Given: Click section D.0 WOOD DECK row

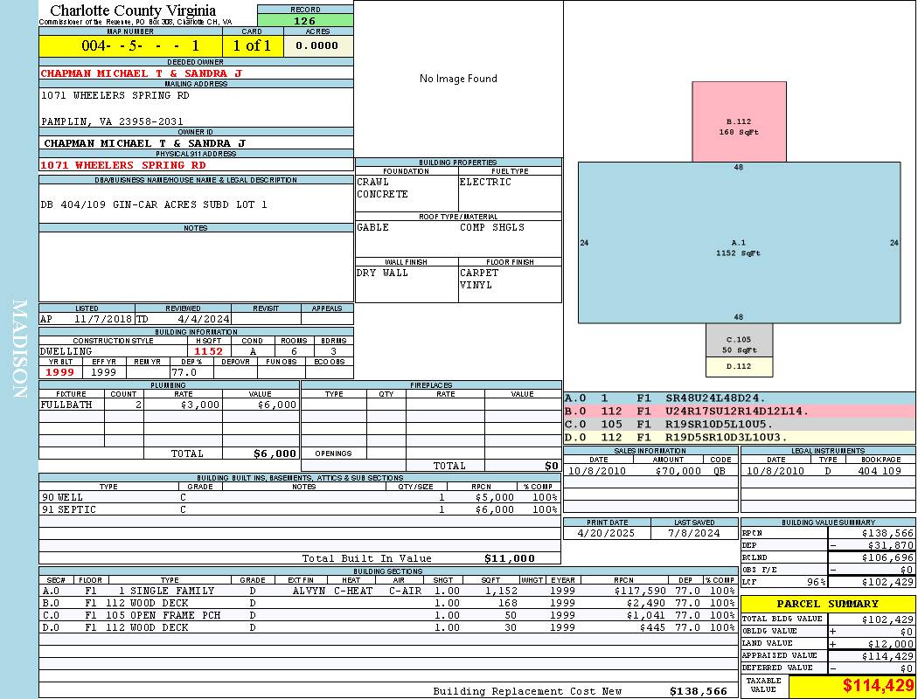Looking at the screenshot, I should 388,627.
